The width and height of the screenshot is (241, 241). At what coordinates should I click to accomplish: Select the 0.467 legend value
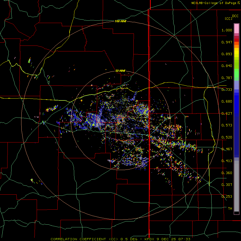tap(227, 149)
